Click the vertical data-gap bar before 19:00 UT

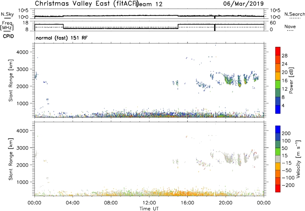point(215,27)
